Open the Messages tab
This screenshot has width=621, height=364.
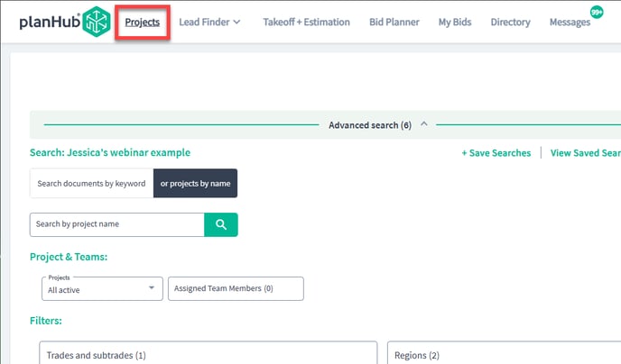570,23
